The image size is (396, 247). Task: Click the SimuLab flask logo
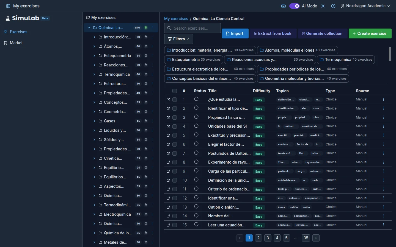coord(8,18)
